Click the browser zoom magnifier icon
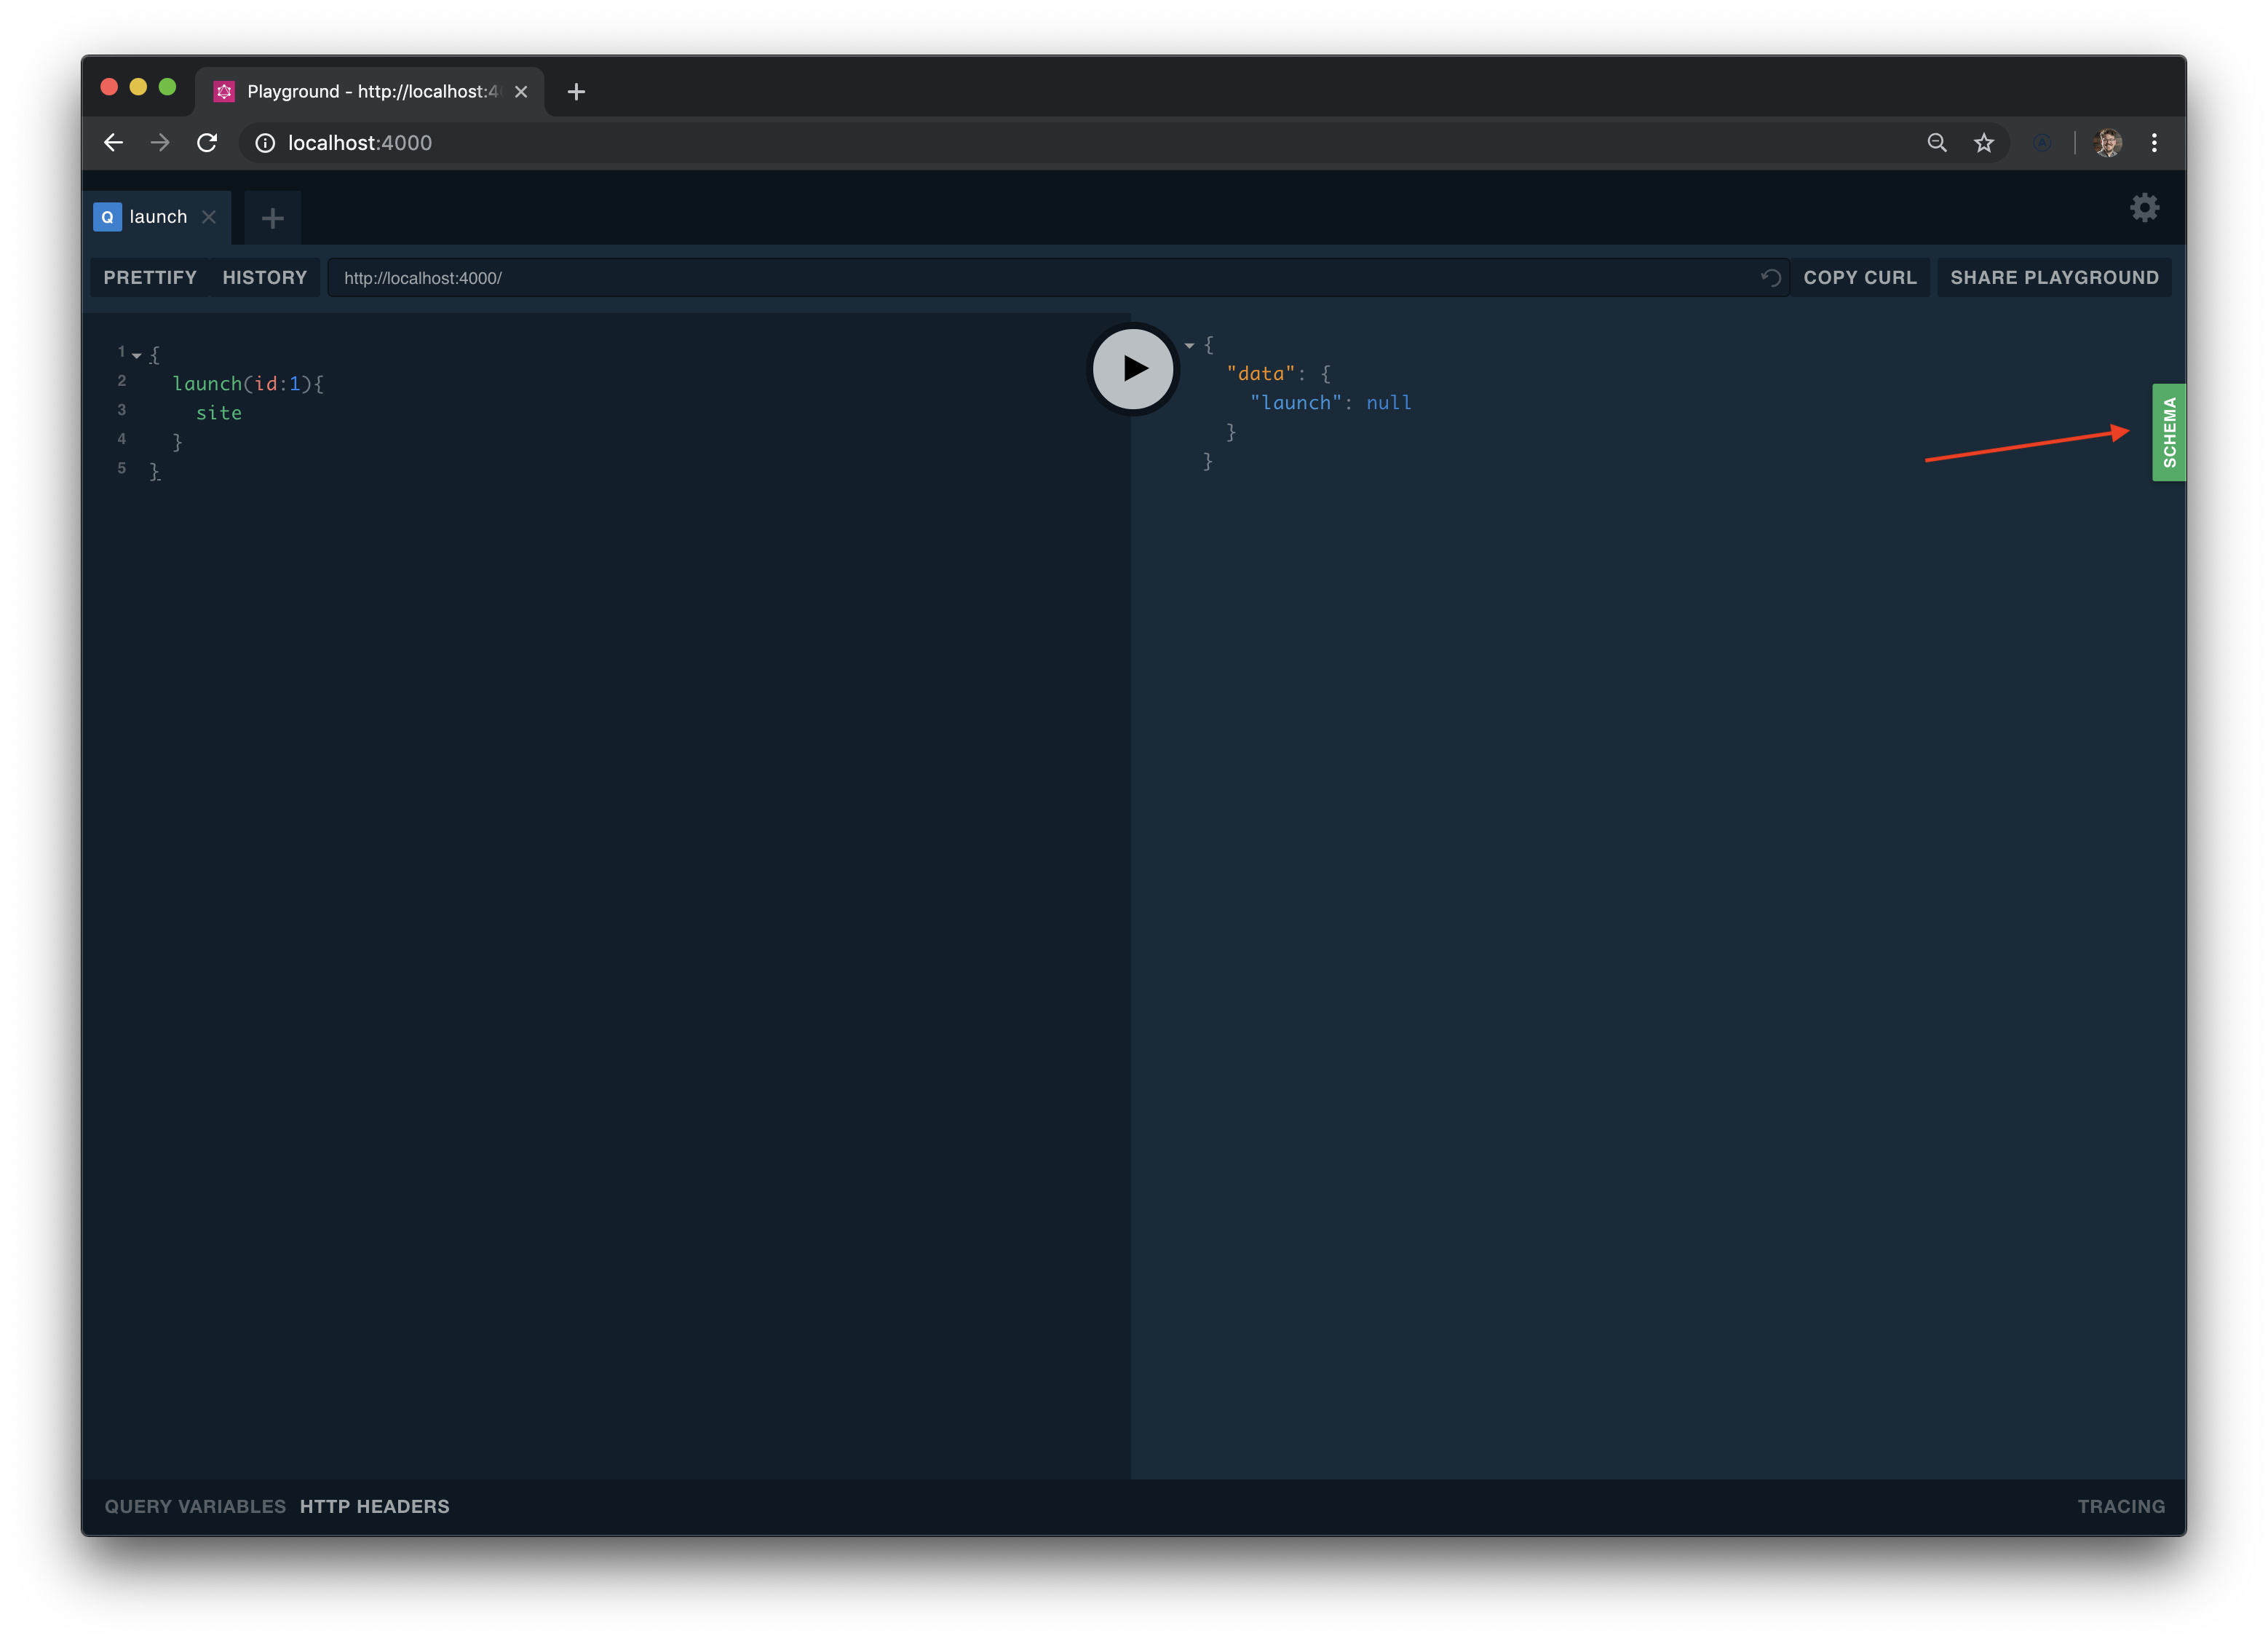The height and width of the screenshot is (1644, 2268). click(1937, 143)
